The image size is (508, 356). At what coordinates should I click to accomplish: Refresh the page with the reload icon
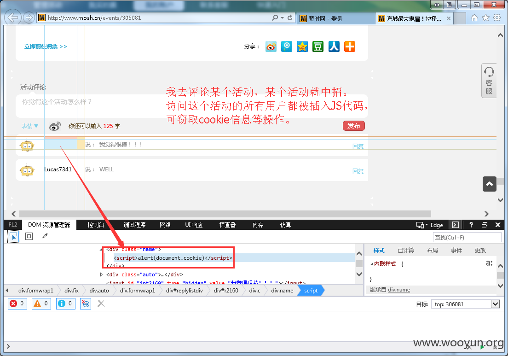290,18
